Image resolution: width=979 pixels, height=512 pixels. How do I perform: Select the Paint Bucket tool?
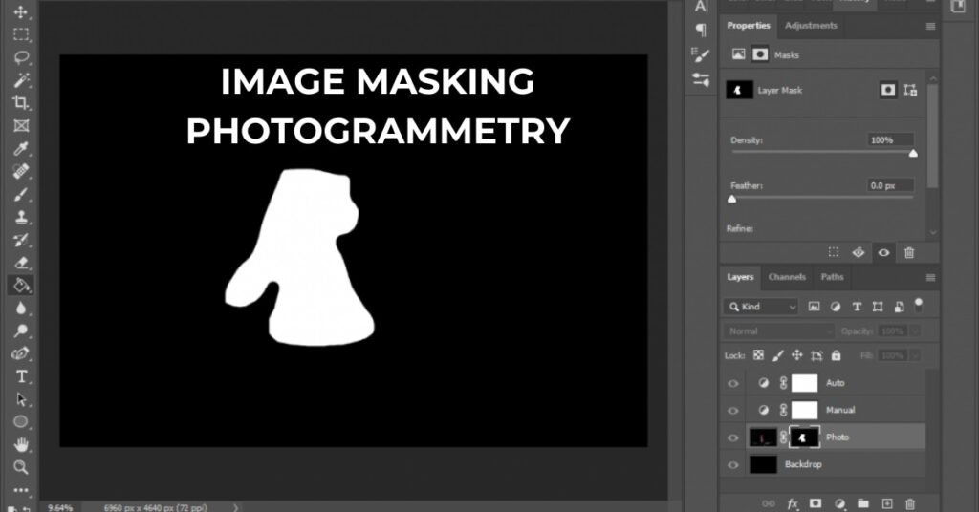(x=21, y=285)
